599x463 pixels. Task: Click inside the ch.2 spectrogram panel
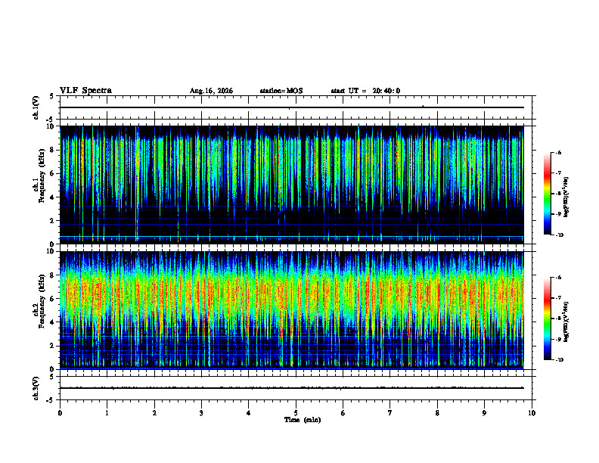[292, 310]
